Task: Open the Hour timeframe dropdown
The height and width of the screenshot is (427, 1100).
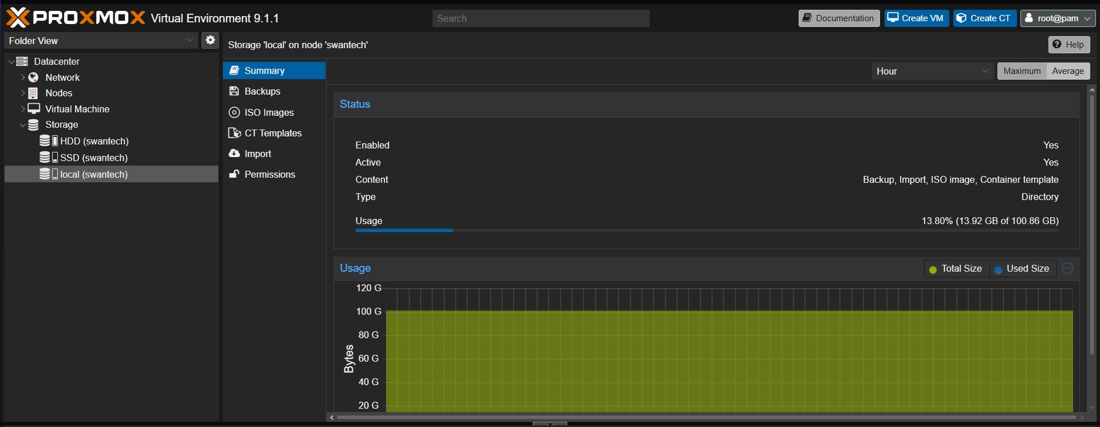Action: (x=932, y=71)
